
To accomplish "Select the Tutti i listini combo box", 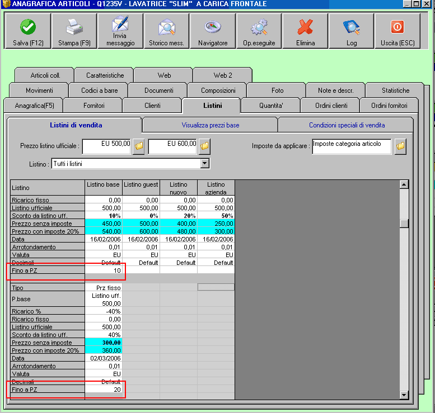I will (130, 164).
